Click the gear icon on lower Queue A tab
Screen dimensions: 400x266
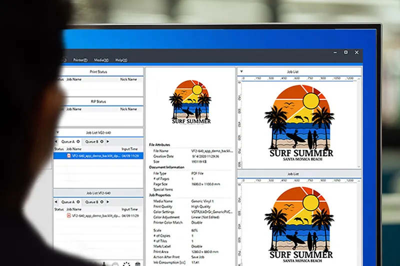tap(78, 202)
